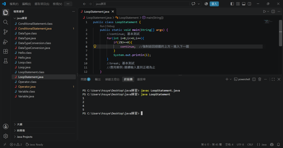The width and height of the screenshot is (283, 148).
Task: Click the Run code lens link
Action: pos(102,26)
